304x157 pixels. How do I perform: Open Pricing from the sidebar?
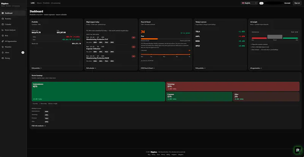(13, 58)
